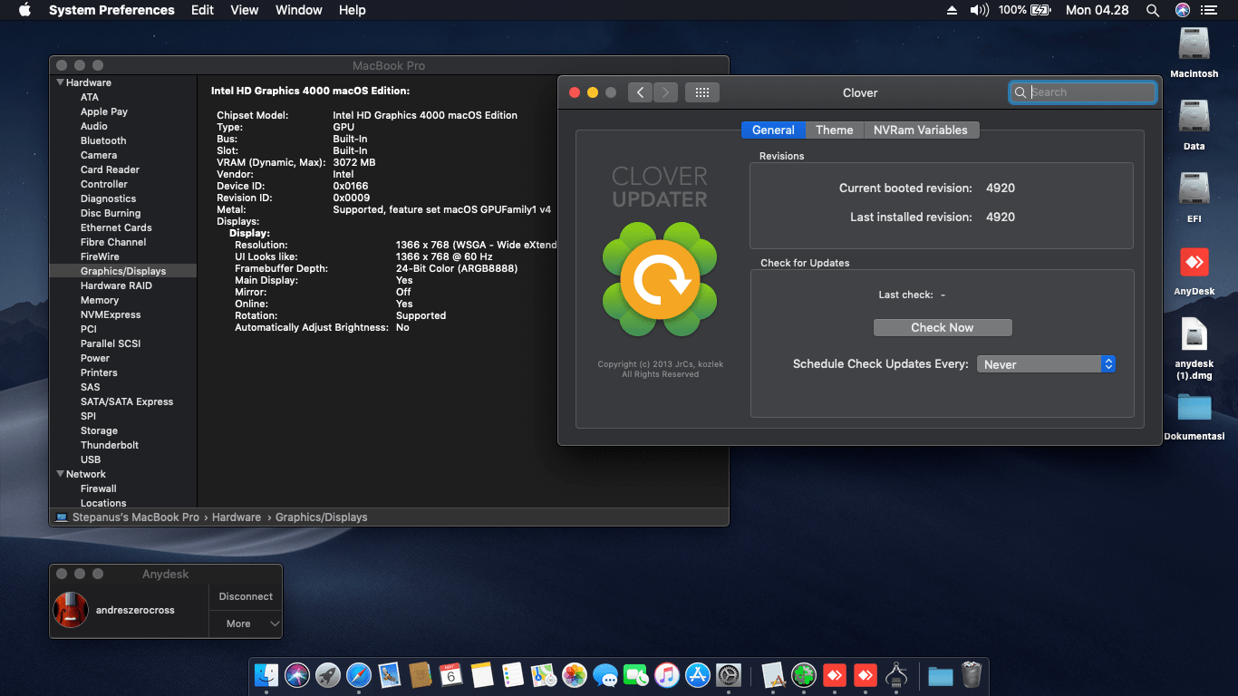The width and height of the screenshot is (1238, 696).
Task: Open Launchpad rocket icon in dock
Action: pyautogui.click(x=328, y=675)
